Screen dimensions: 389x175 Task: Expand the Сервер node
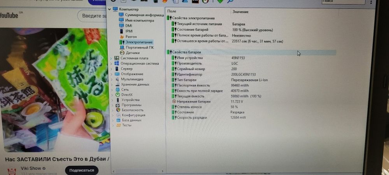click(111, 69)
